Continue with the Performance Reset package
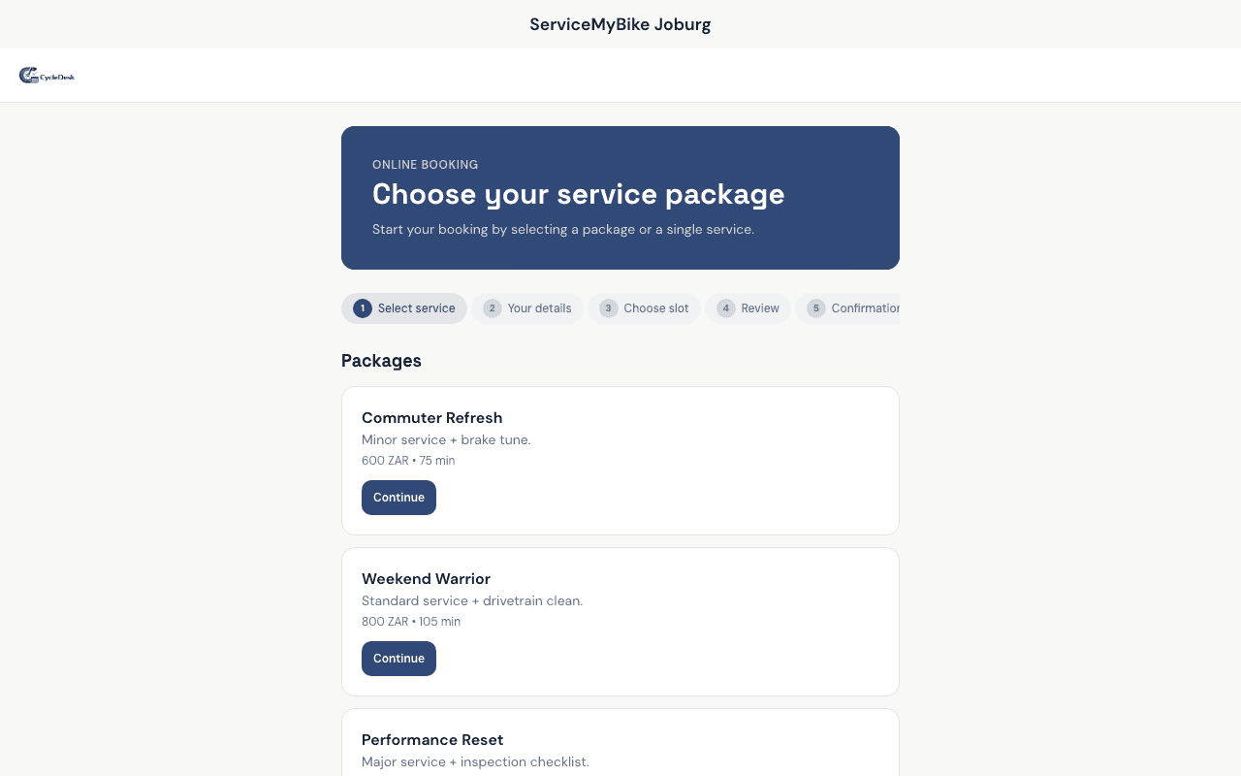 point(398,771)
